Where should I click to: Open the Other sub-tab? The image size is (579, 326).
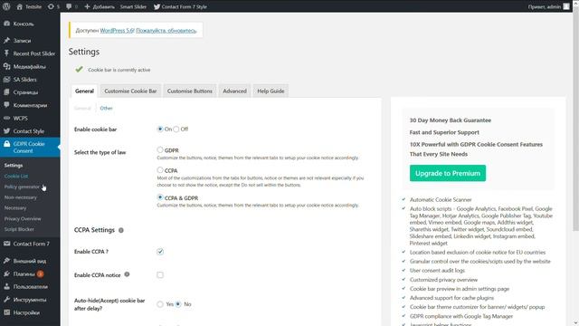[x=106, y=109]
